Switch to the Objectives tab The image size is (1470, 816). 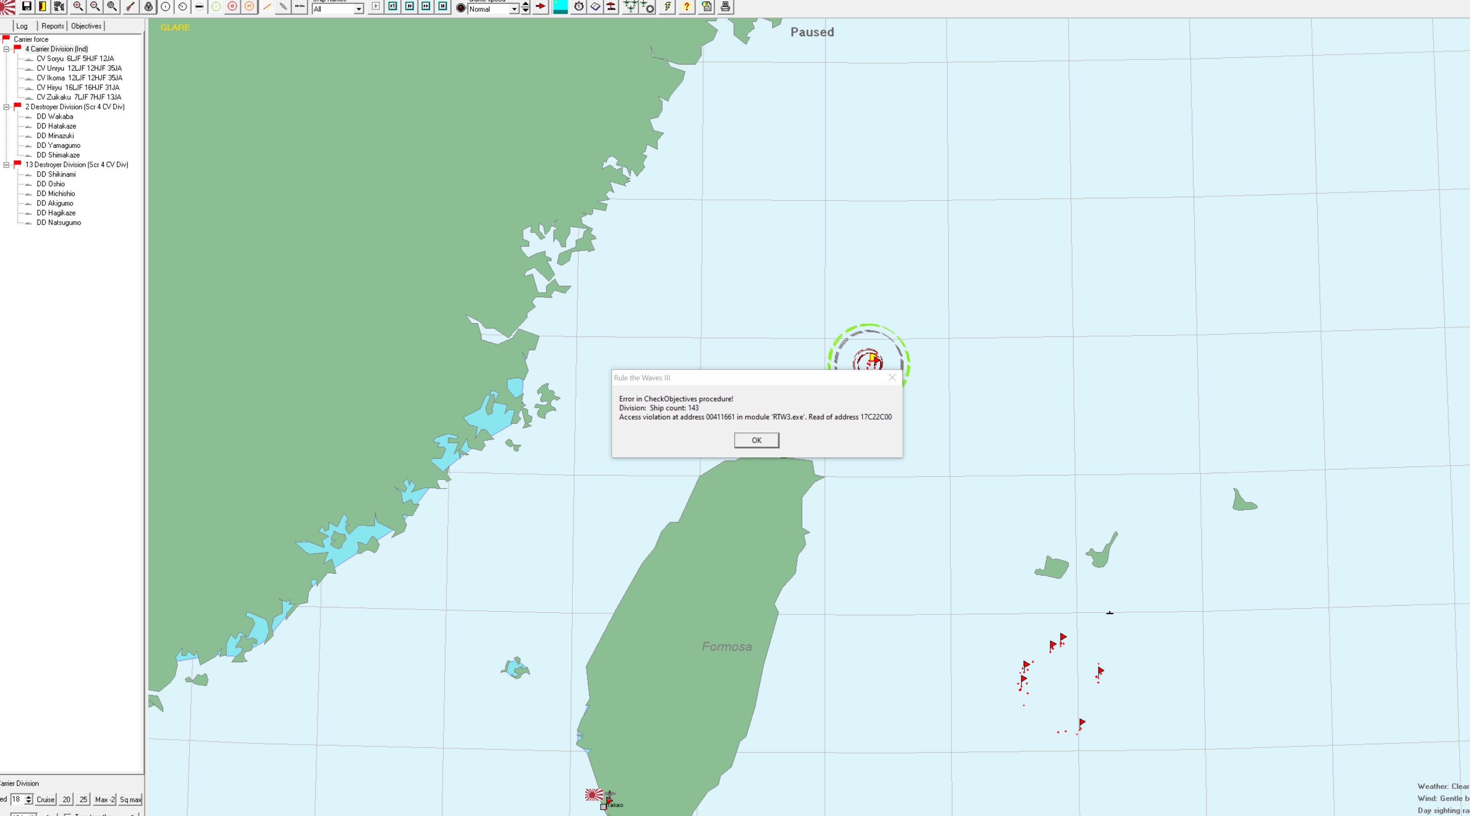[x=86, y=26]
